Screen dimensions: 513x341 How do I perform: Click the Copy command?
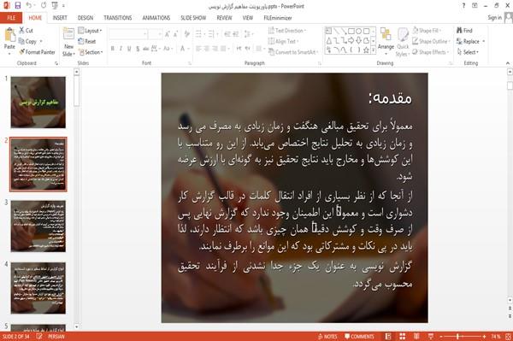[x=27, y=41]
